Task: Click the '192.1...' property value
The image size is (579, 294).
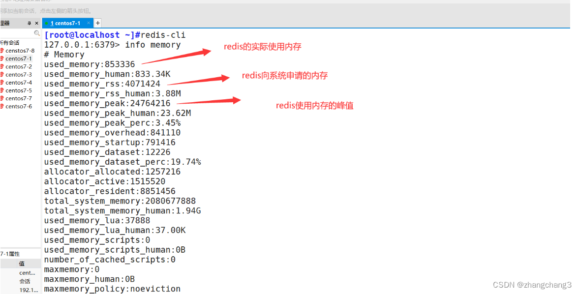Action: [x=29, y=290]
